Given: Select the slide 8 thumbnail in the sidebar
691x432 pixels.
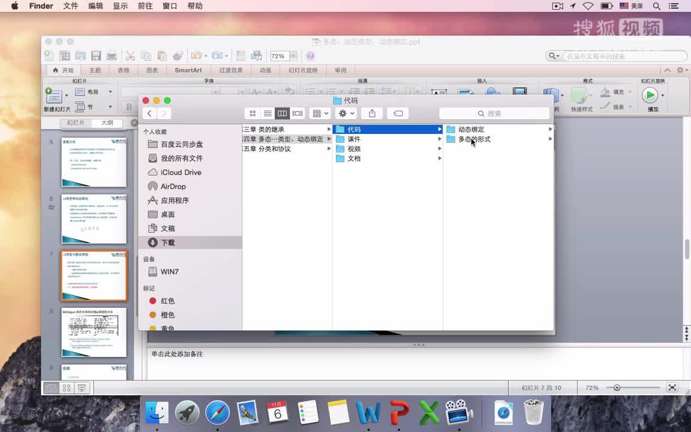Looking at the screenshot, I should pyautogui.click(x=94, y=332).
